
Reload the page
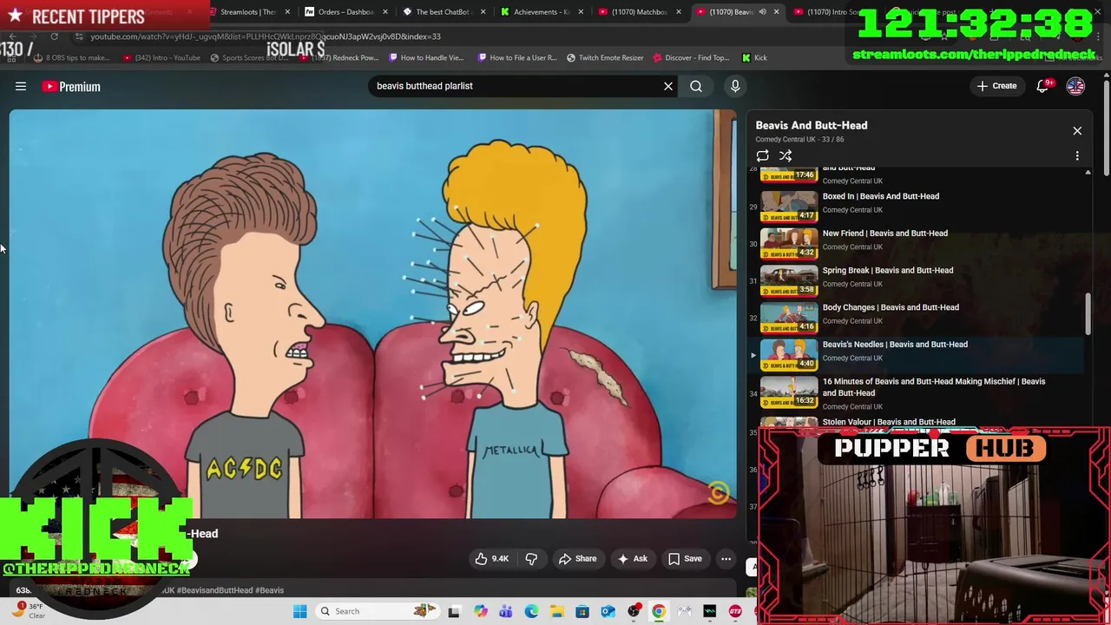pyautogui.click(x=54, y=36)
